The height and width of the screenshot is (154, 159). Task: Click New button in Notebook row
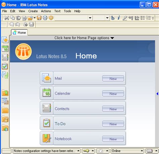click(113, 139)
